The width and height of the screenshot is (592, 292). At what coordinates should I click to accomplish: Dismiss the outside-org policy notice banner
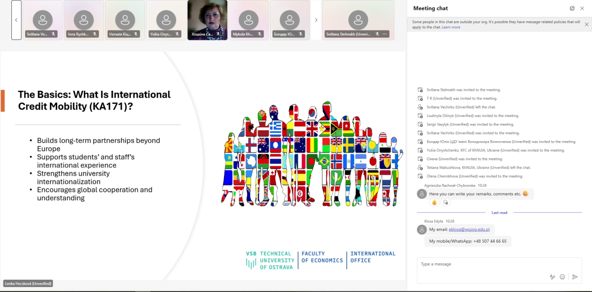pos(587,24)
